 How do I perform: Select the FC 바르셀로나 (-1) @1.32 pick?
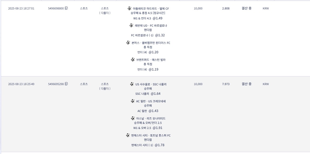(148, 35)
